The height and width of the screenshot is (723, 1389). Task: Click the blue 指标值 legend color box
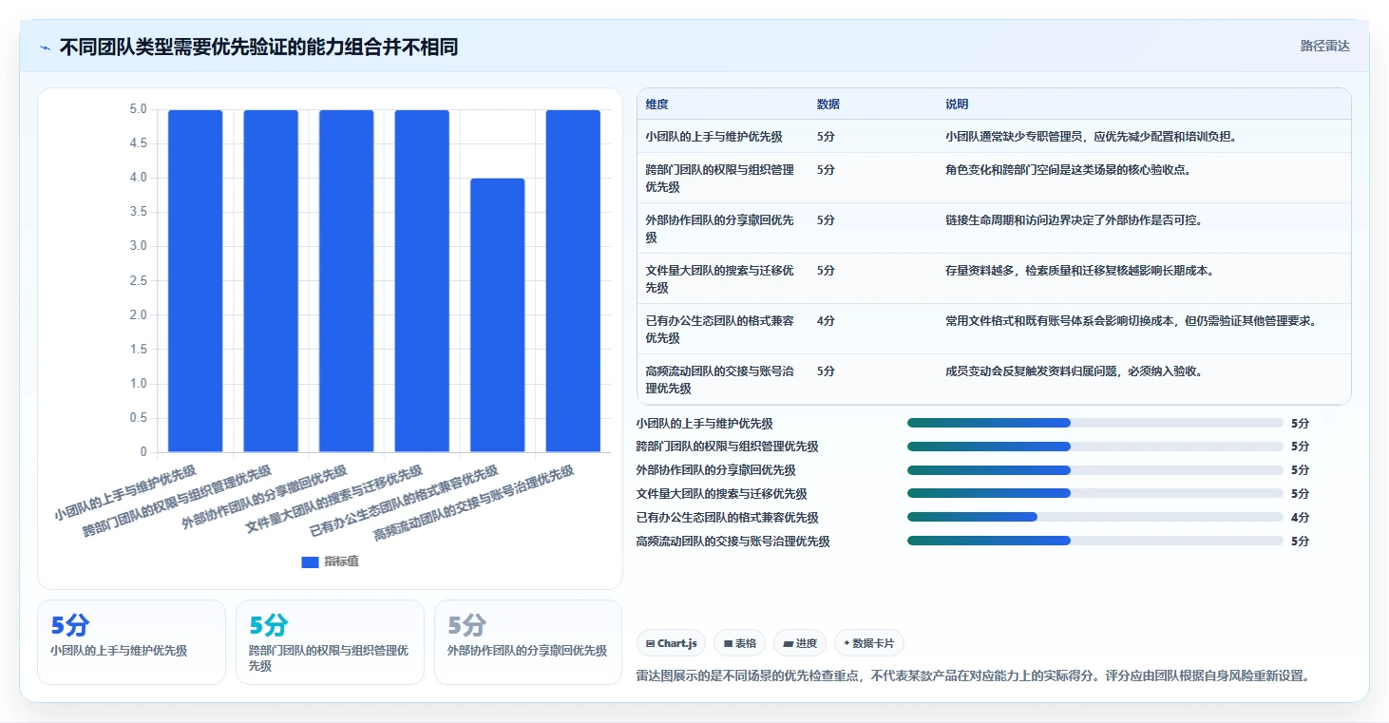click(310, 562)
